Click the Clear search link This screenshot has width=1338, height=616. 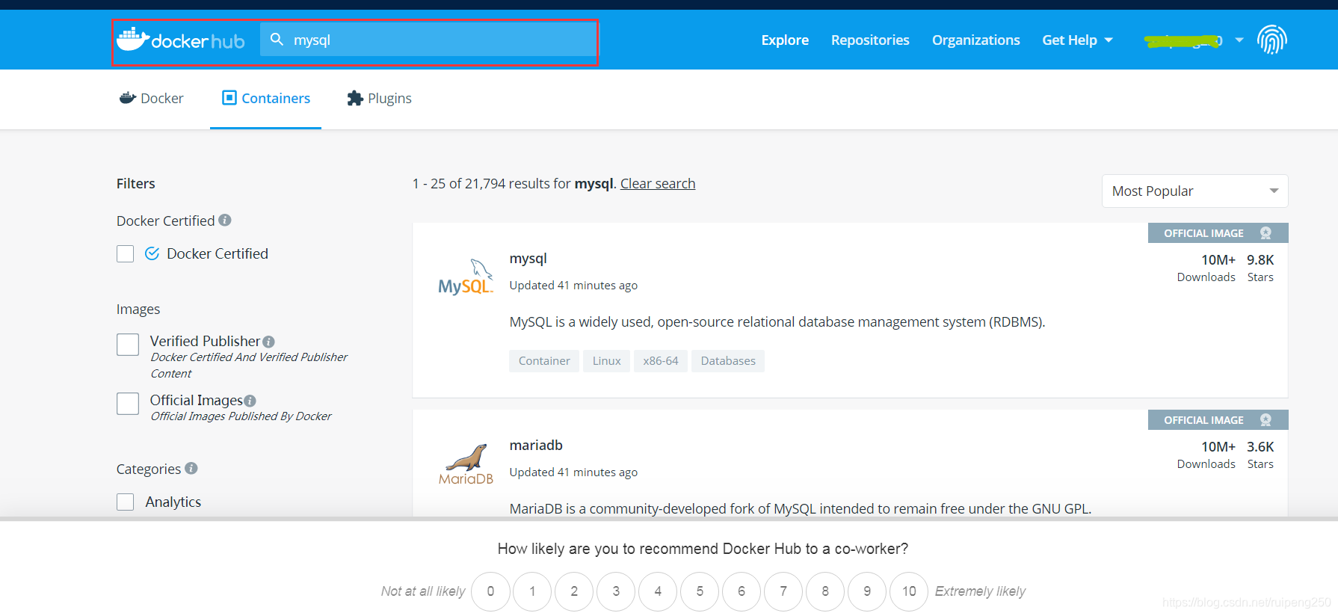click(658, 183)
